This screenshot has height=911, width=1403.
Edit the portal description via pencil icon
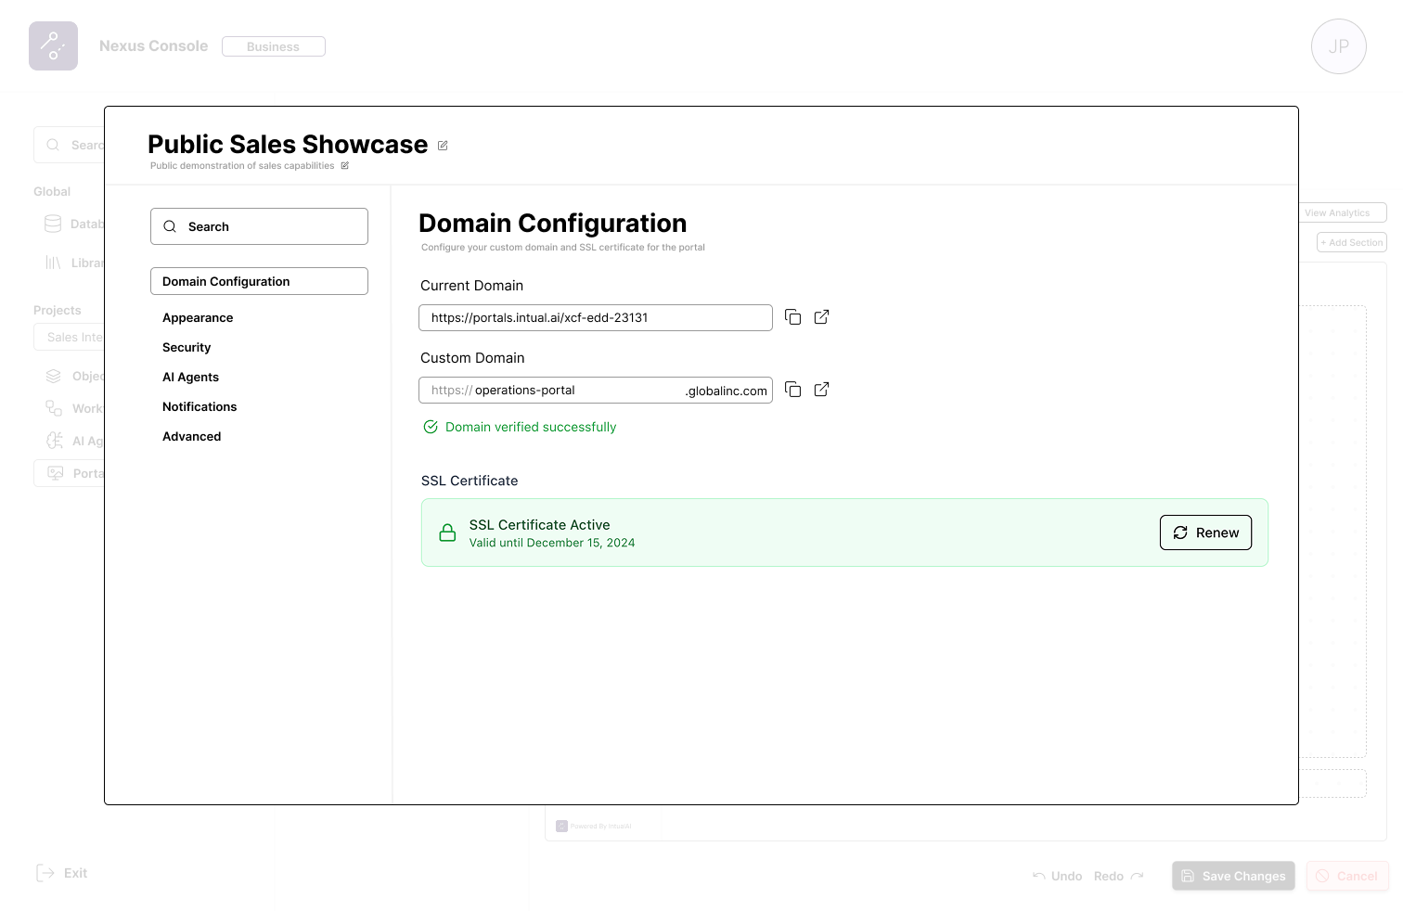click(345, 166)
